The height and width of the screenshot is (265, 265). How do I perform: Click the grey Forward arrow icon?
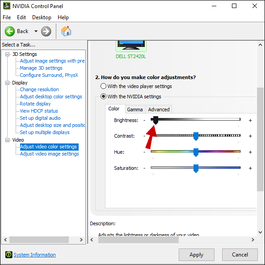46,31
